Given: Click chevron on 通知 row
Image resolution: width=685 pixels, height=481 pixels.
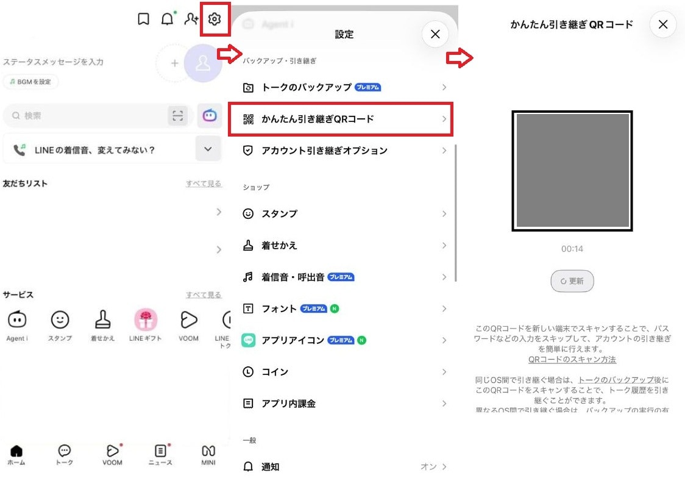Looking at the screenshot, I should coord(444,466).
